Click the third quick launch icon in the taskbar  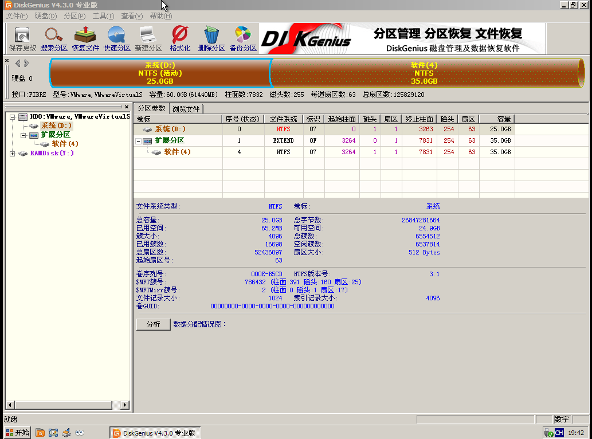click(66, 433)
